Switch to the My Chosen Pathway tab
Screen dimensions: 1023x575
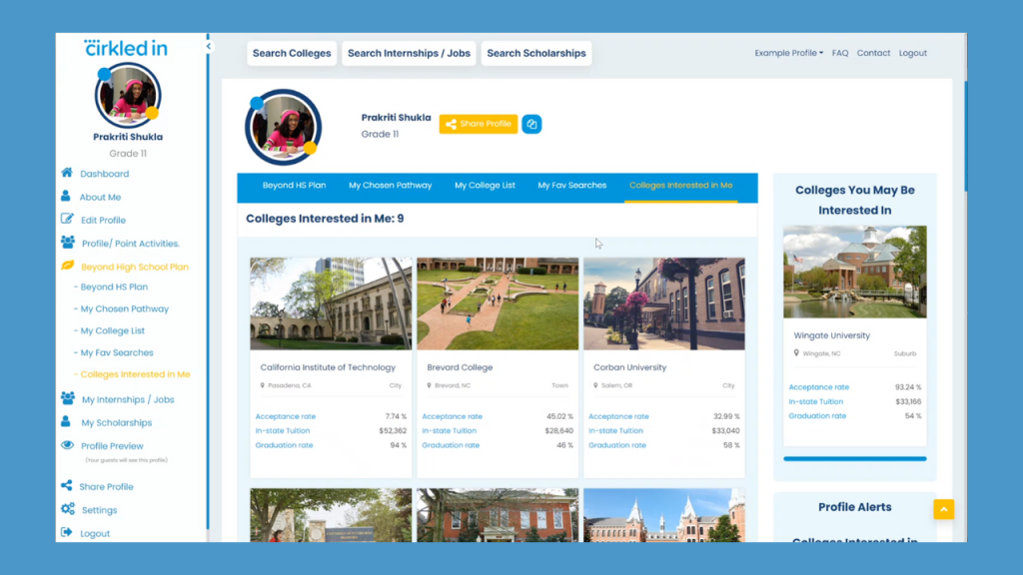click(x=391, y=185)
